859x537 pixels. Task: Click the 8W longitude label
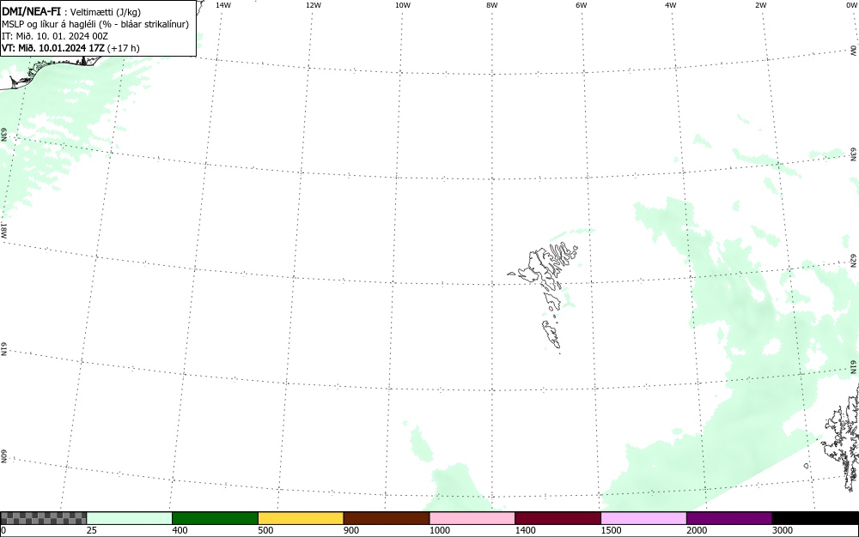pyautogui.click(x=492, y=5)
